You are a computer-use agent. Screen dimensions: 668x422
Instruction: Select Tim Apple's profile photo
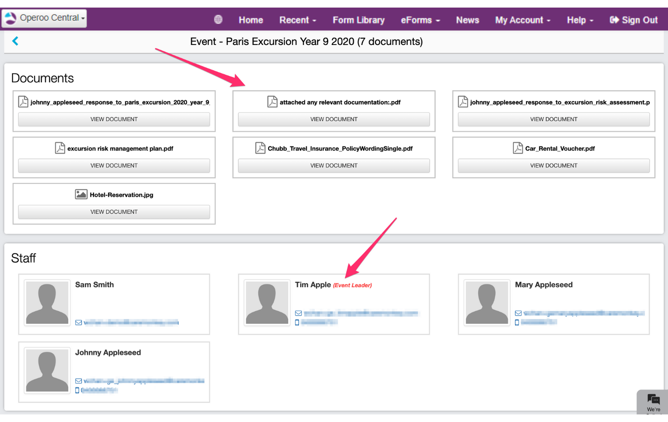(x=267, y=304)
